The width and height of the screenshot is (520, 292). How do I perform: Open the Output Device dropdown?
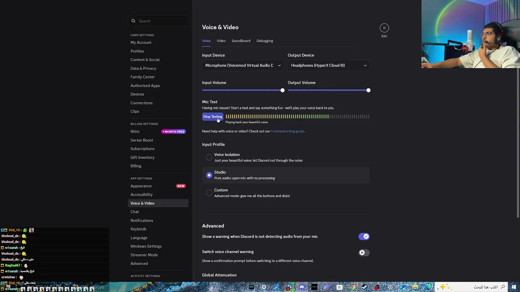point(329,65)
